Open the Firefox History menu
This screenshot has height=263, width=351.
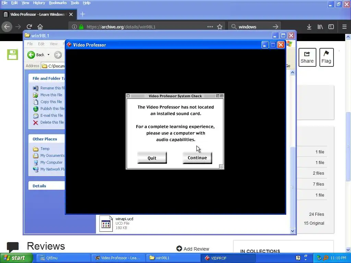click(x=39, y=3)
